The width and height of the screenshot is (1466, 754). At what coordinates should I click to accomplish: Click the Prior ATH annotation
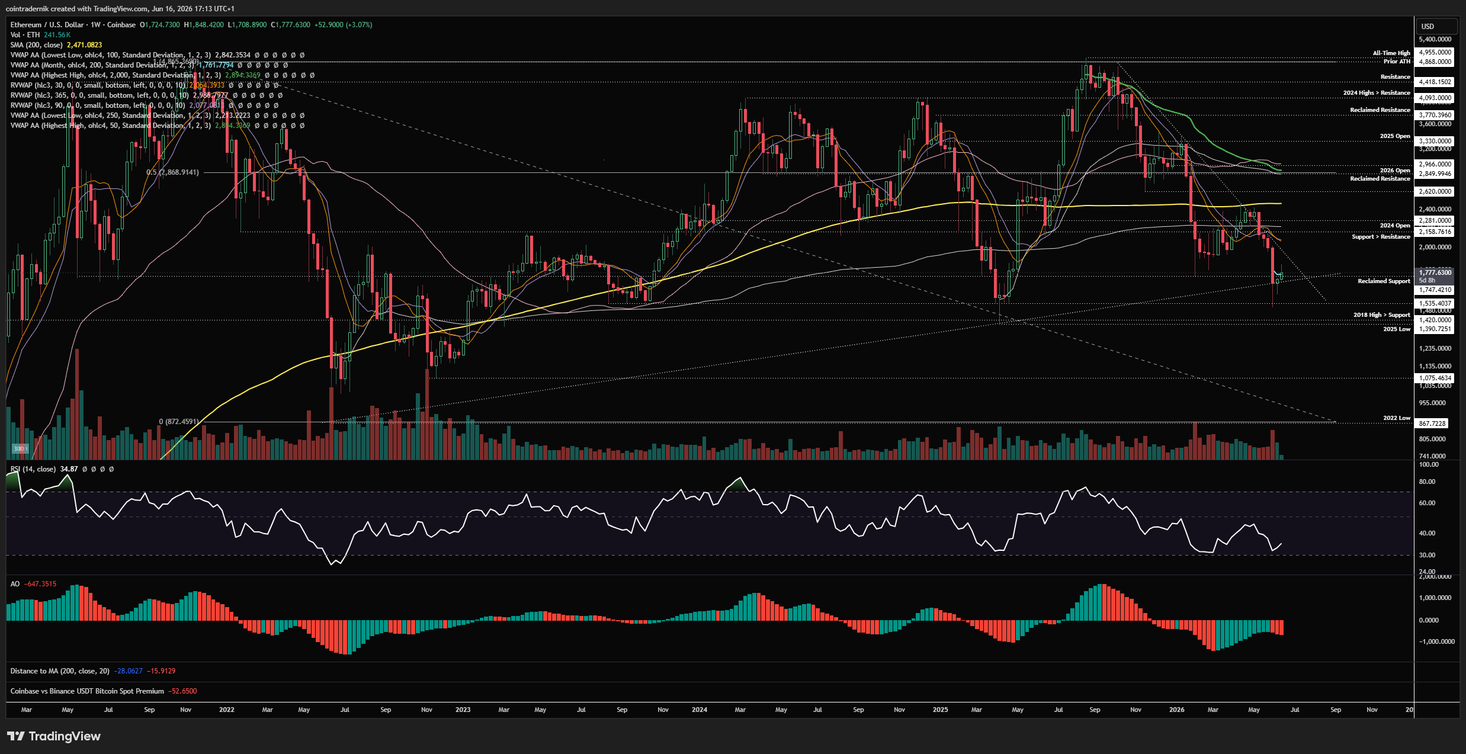(x=1397, y=62)
